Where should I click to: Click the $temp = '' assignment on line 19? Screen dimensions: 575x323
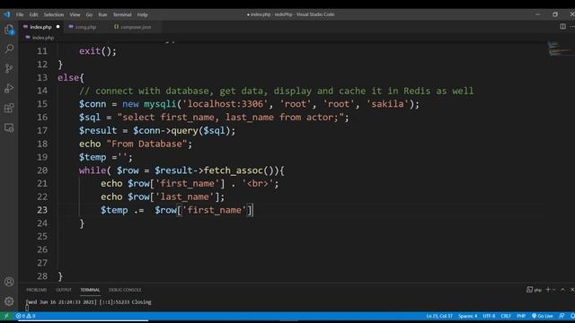106,157
